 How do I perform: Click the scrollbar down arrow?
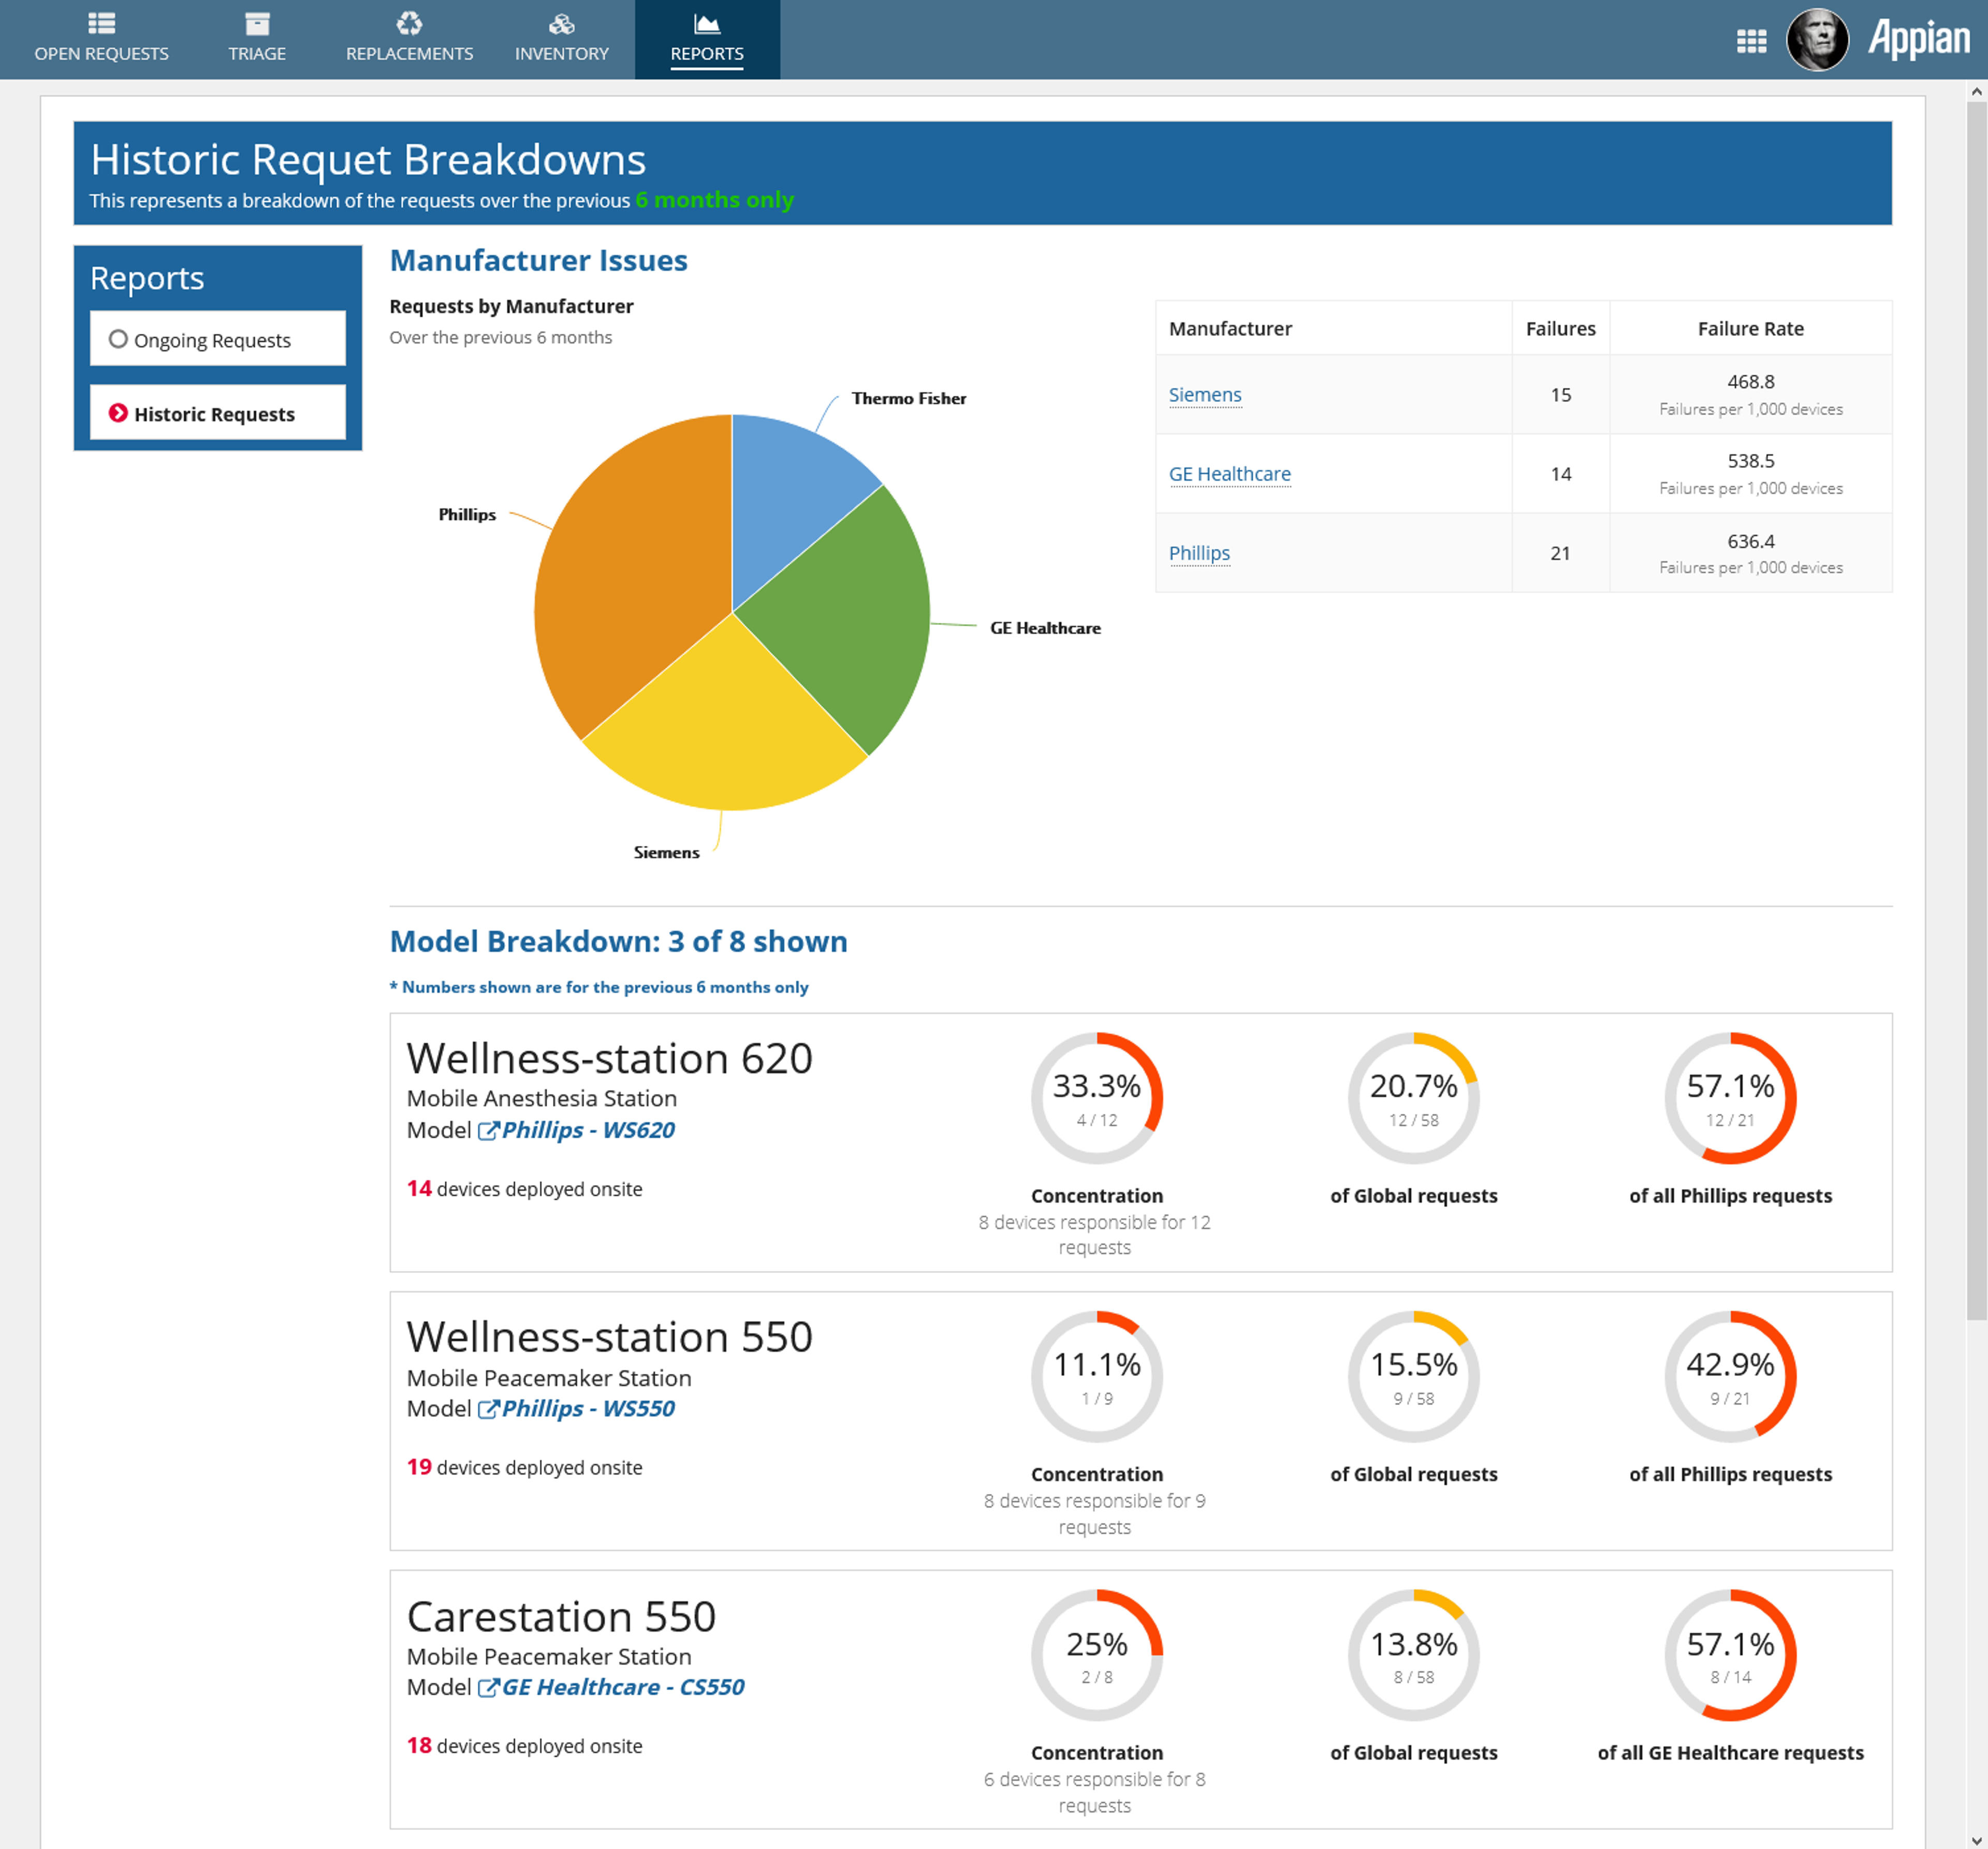click(1976, 1839)
